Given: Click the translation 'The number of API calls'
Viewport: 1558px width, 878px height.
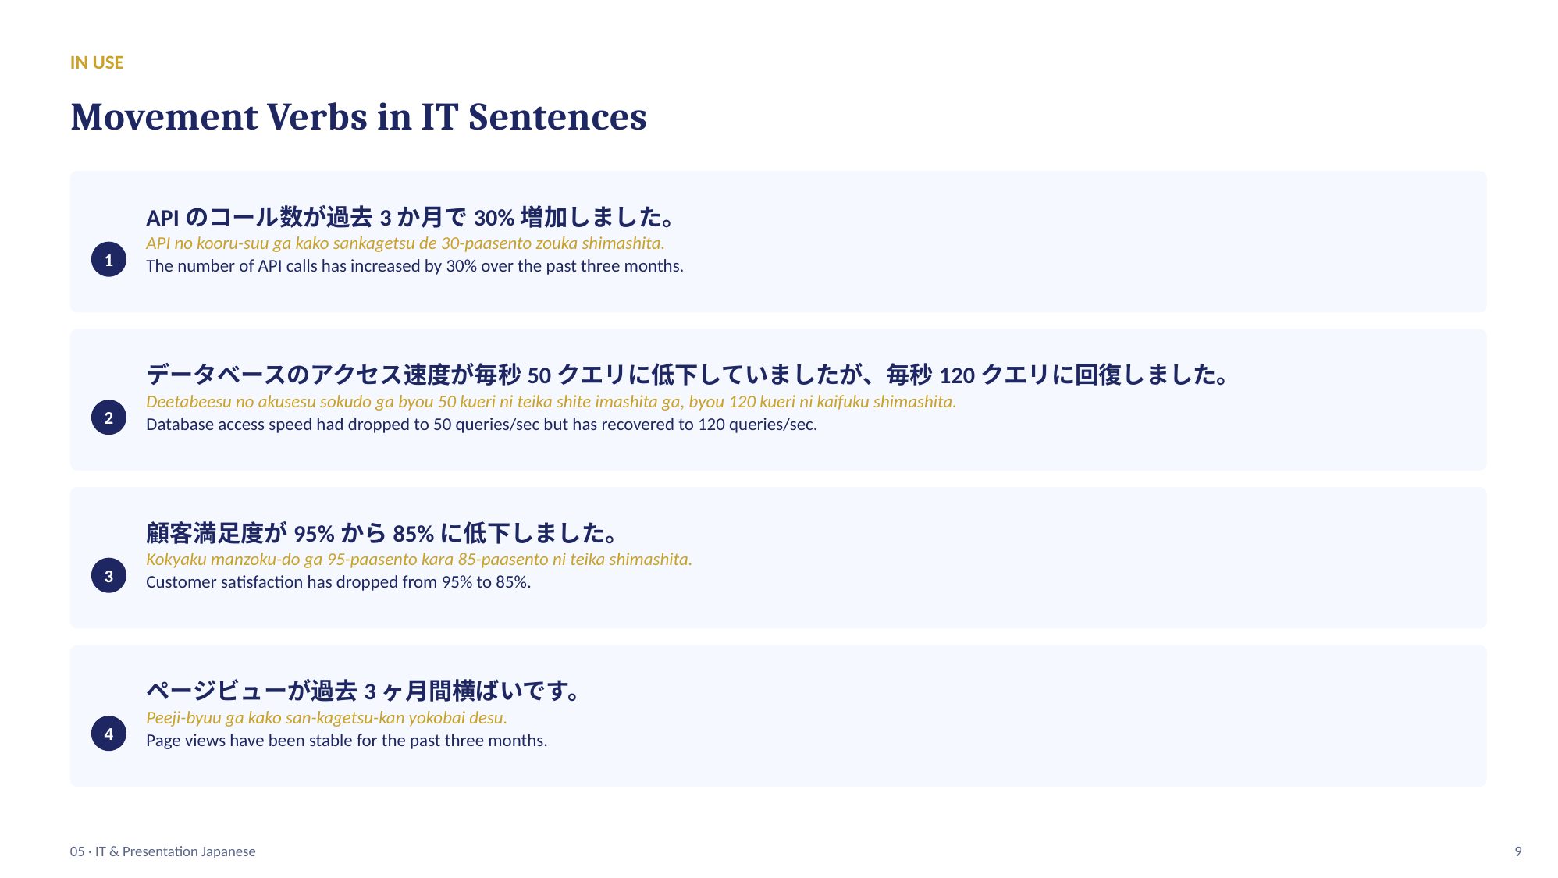Looking at the screenshot, I should click(x=414, y=266).
